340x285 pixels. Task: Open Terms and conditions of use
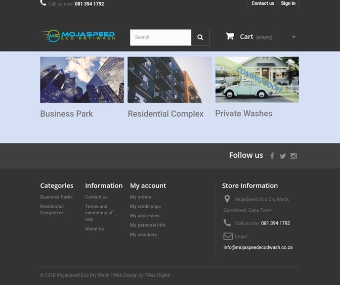coord(99,213)
